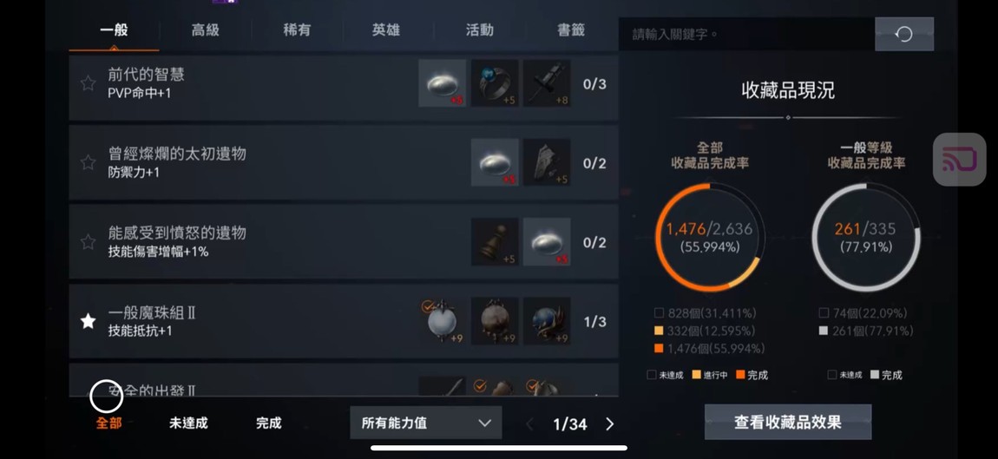Viewport: 998px width, 459px height.
Task: Filter list by 未達成
Action: (188, 423)
